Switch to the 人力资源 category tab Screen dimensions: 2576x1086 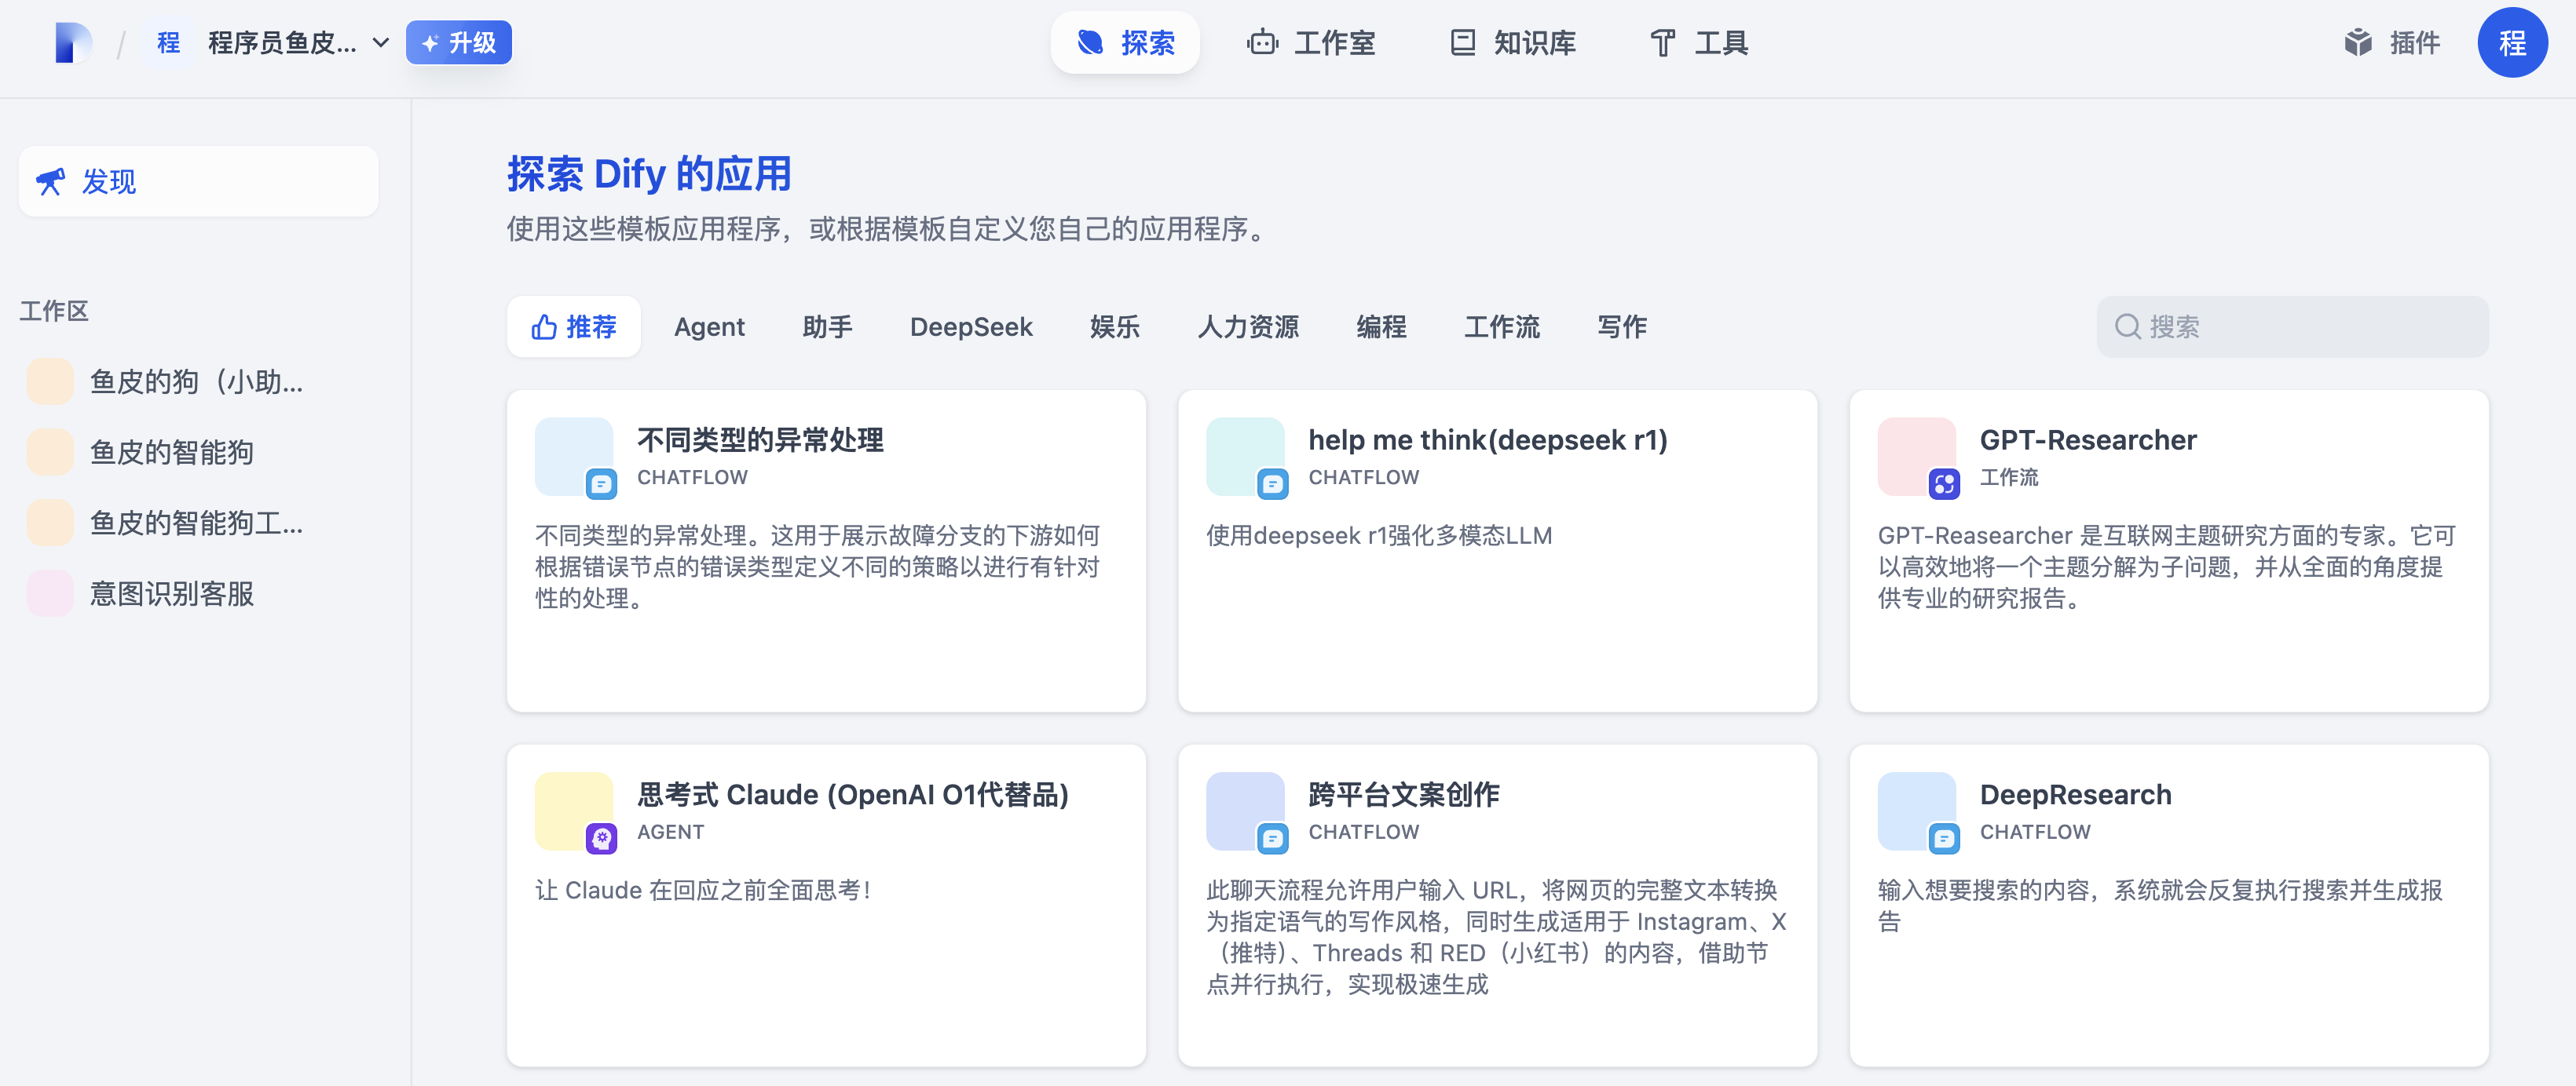pyautogui.click(x=1247, y=326)
